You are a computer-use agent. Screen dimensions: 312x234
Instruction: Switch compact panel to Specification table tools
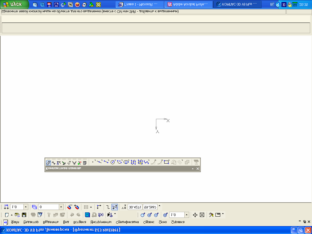(x=85, y=163)
